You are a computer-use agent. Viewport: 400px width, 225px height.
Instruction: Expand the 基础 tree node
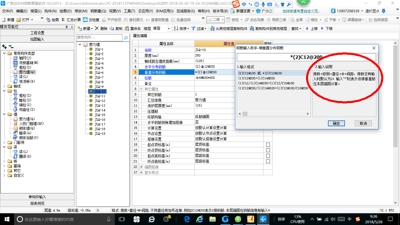tap(5, 166)
